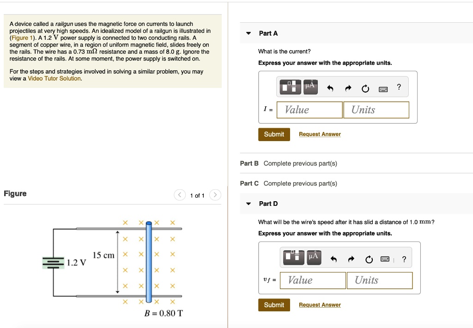Screen dimensions: 473x328
Task: Click the help question mark in Part A
Action: click(x=399, y=87)
